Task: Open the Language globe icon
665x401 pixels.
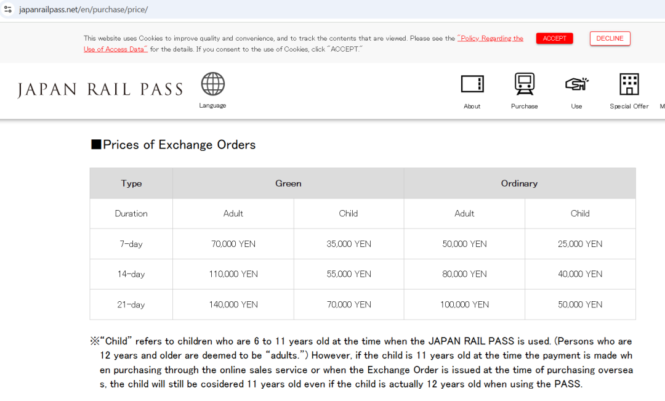Action: pyautogui.click(x=213, y=84)
